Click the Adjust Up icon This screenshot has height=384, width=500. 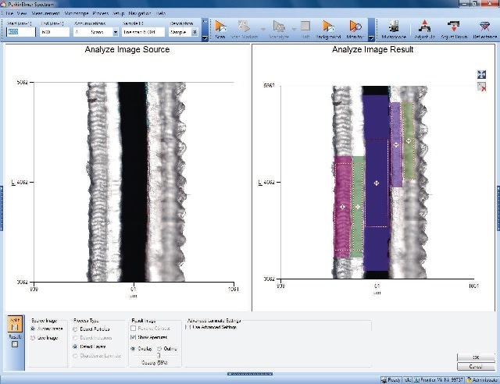425,28
